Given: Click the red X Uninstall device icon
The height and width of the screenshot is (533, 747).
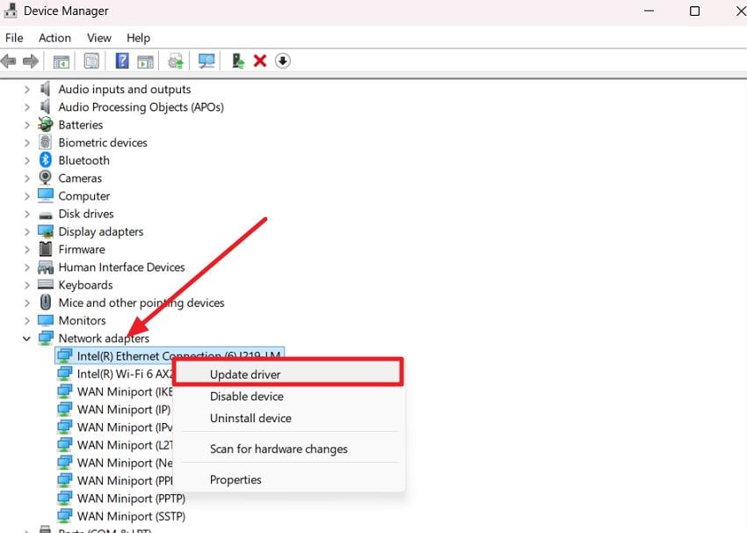Looking at the screenshot, I should click(x=260, y=60).
